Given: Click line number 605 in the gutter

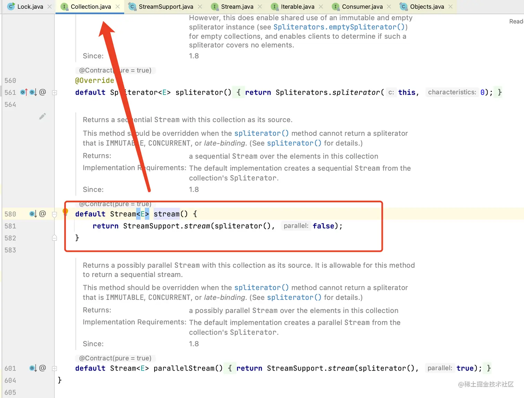Looking at the screenshot, I should [x=10, y=392].
